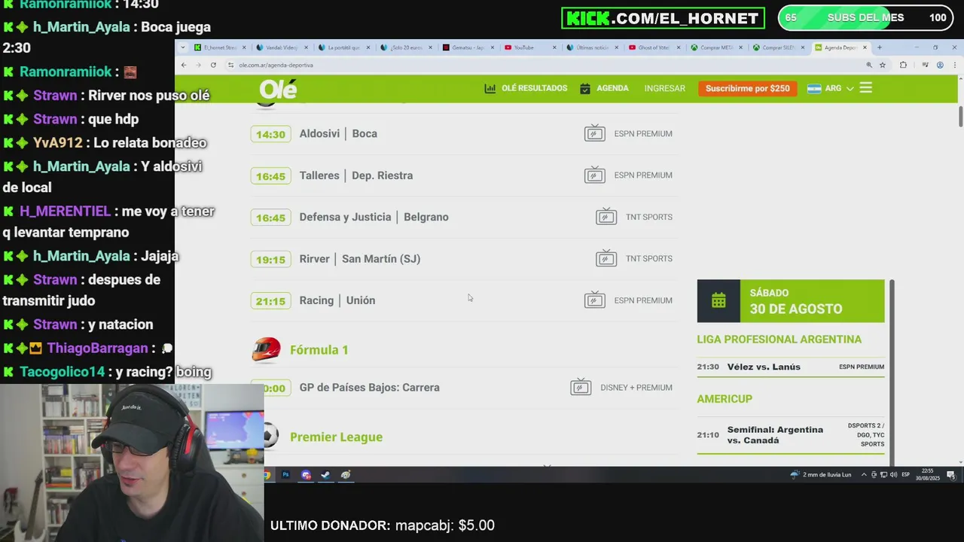Click the Premier League soccer ball icon

click(270, 436)
